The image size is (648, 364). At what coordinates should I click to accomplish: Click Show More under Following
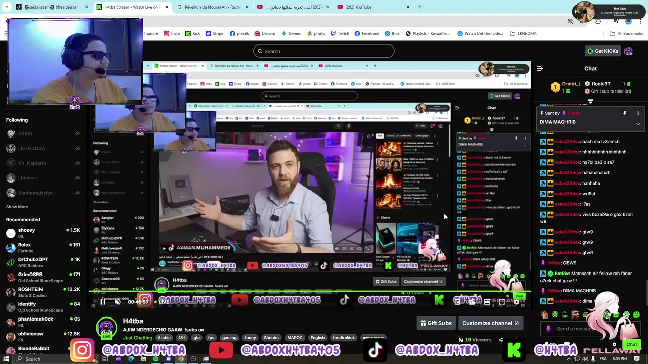tap(17, 207)
